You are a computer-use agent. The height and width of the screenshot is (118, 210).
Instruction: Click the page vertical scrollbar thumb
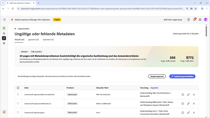point(206,31)
